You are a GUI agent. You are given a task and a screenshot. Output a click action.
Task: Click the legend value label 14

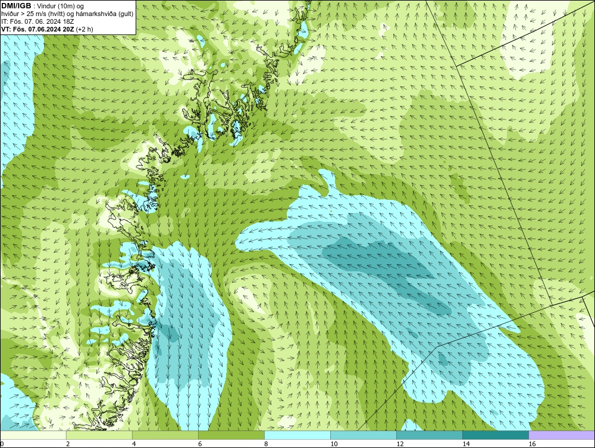pyautogui.click(x=466, y=444)
